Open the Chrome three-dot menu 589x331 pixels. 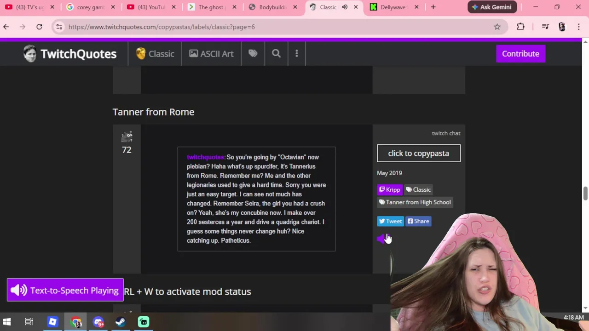(578, 27)
